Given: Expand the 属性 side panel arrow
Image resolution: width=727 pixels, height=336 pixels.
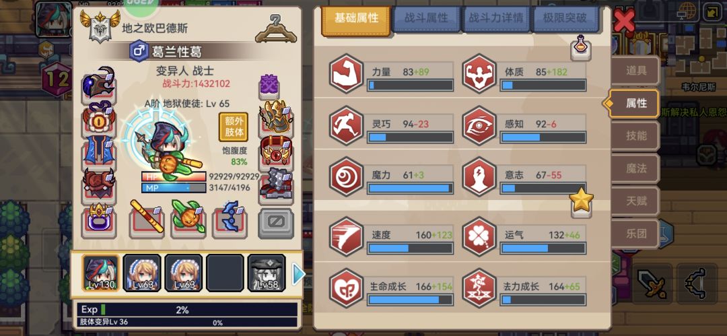Looking at the screenshot, I should (606, 104).
